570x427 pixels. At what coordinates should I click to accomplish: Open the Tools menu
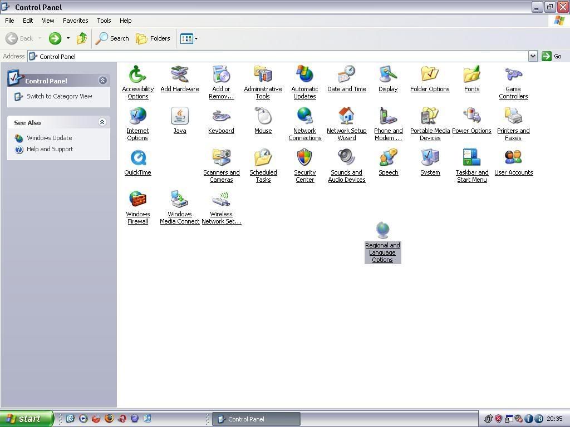coord(104,21)
